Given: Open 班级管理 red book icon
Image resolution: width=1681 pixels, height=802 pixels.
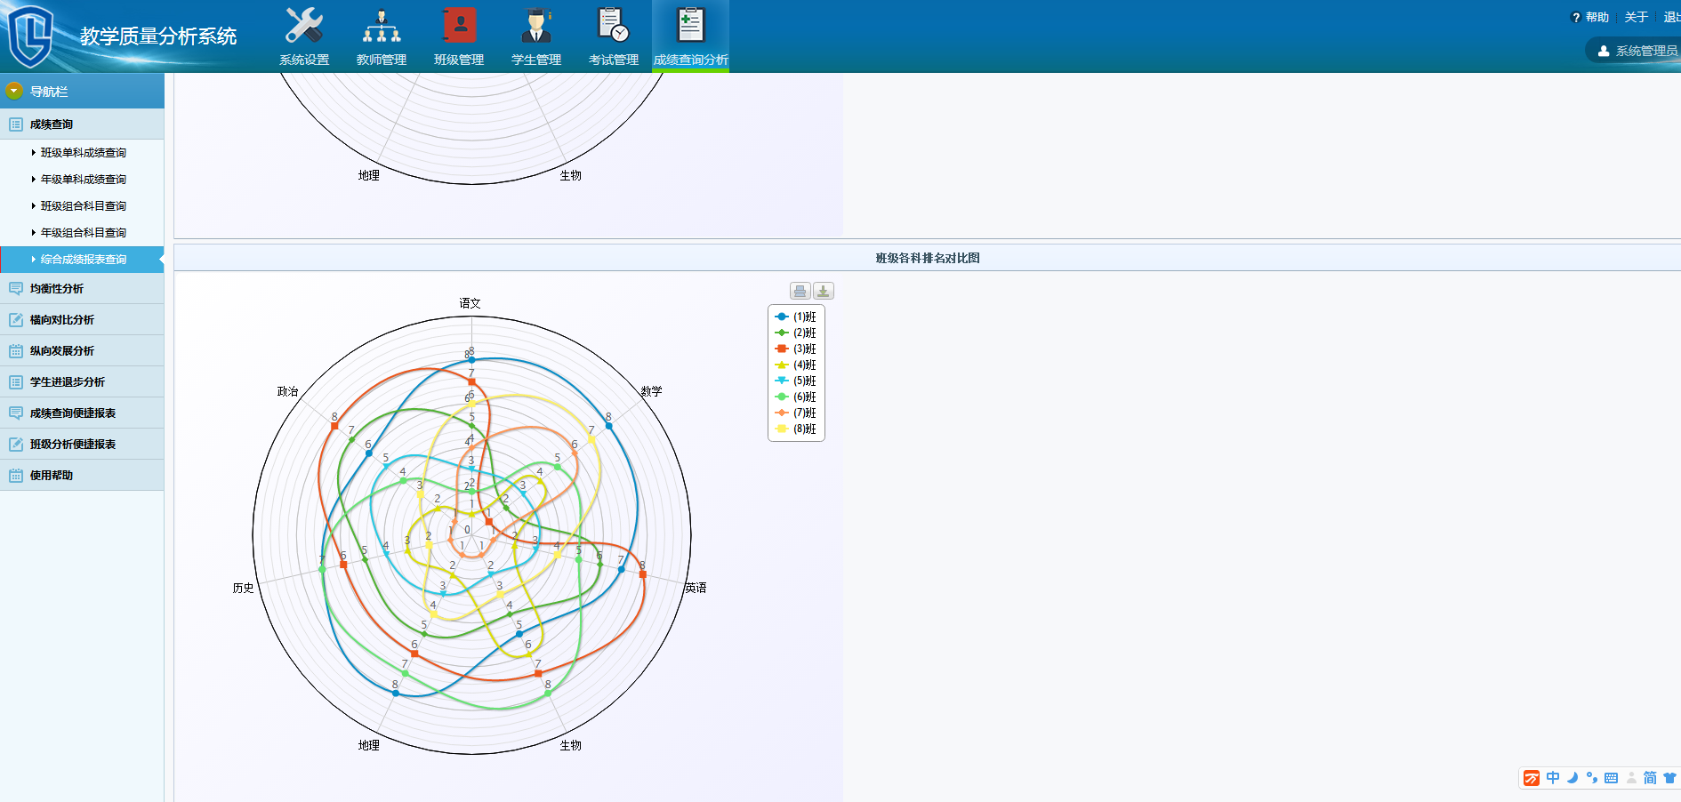Looking at the screenshot, I should click(x=459, y=26).
